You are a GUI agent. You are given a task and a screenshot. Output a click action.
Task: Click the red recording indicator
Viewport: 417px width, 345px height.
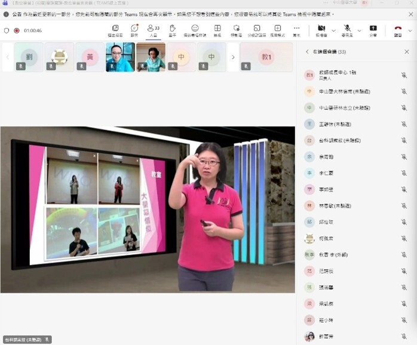[16, 30]
